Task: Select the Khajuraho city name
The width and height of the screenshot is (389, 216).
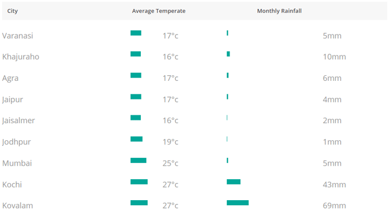Action: [x=21, y=57]
